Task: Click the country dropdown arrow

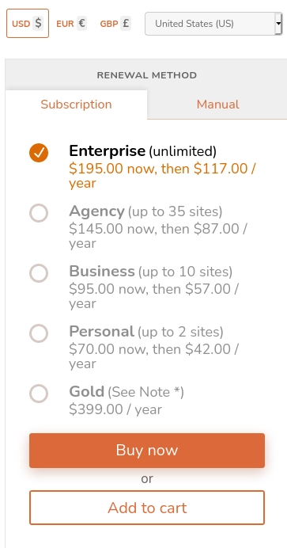Action: click(x=278, y=24)
